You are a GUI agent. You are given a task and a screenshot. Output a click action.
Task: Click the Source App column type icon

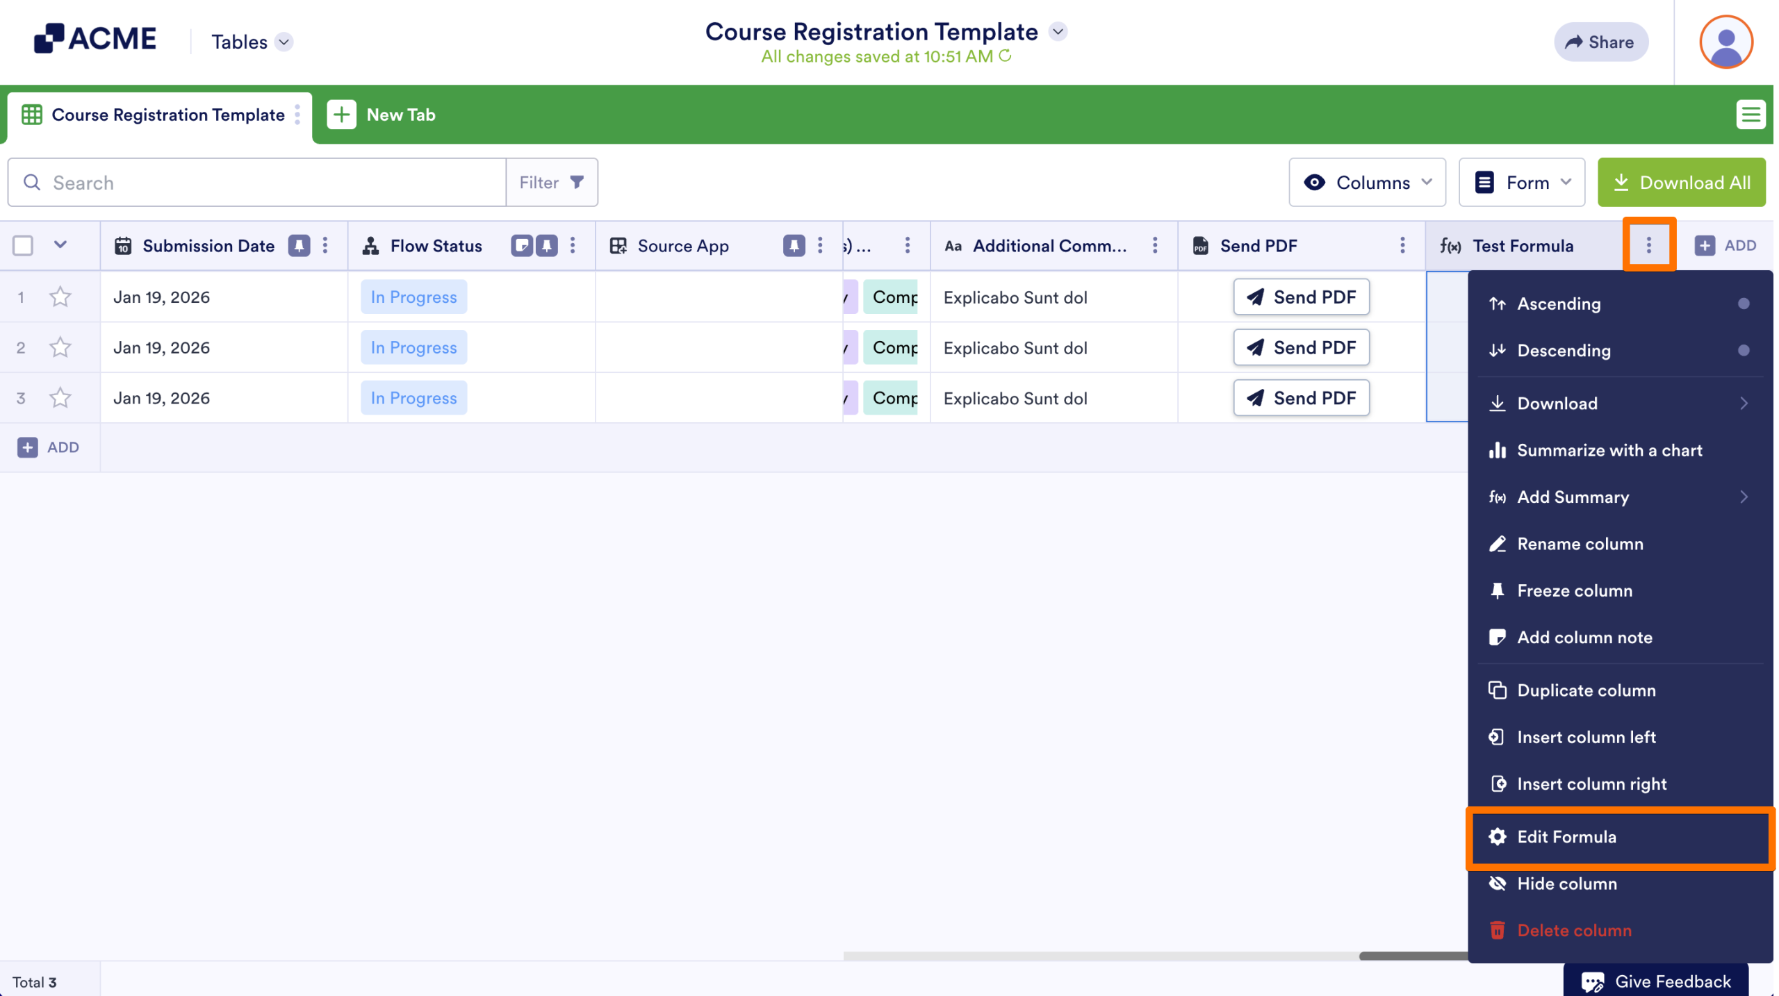point(618,245)
